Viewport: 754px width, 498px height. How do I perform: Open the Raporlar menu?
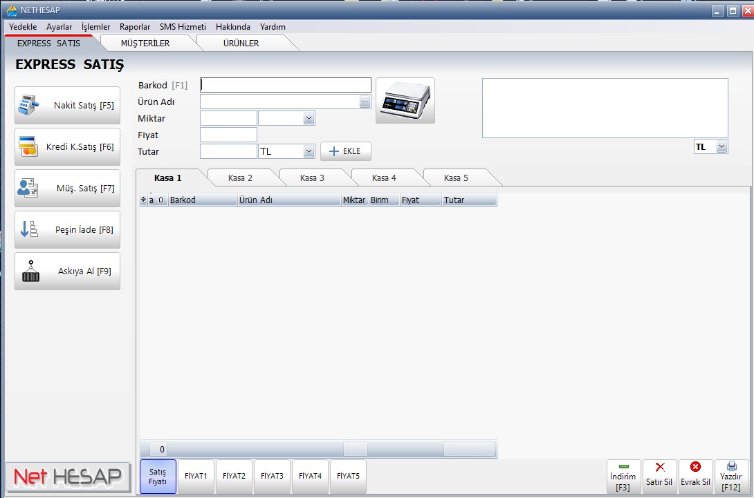coord(134,27)
